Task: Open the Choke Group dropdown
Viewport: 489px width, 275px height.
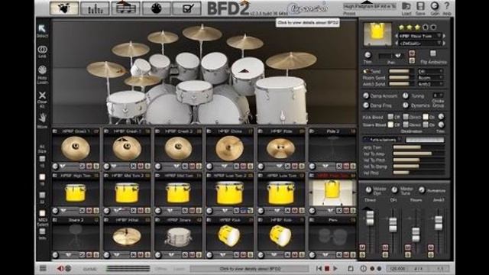Action: (438, 95)
